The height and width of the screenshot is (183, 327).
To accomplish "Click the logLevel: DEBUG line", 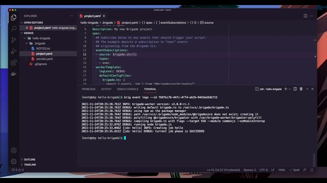I will click(x=112, y=71).
